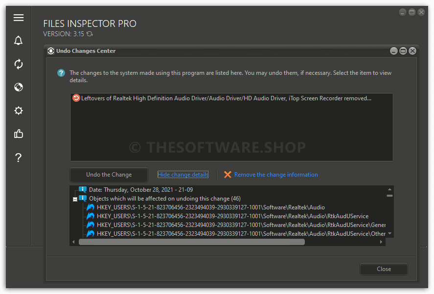Click the Undo Changes Center title icon
Image resolution: width=434 pixels, height=294 pixels.
(x=51, y=51)
